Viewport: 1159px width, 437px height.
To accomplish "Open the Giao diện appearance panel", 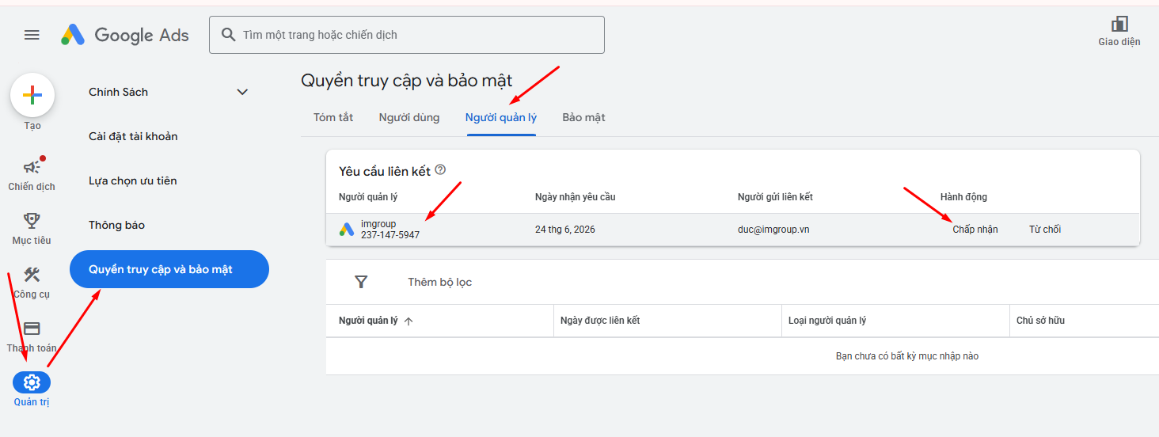I will [1119, 31].
